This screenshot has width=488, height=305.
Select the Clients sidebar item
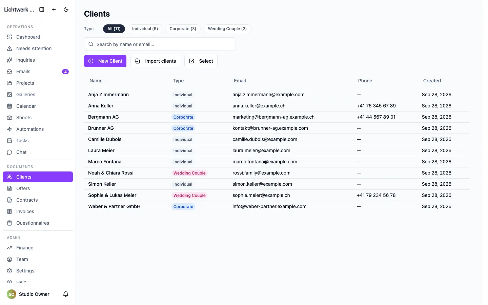(38, 177)
